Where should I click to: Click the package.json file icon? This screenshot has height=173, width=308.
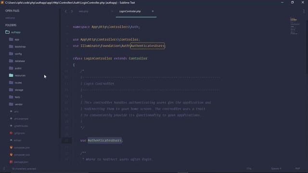point(11,162)
